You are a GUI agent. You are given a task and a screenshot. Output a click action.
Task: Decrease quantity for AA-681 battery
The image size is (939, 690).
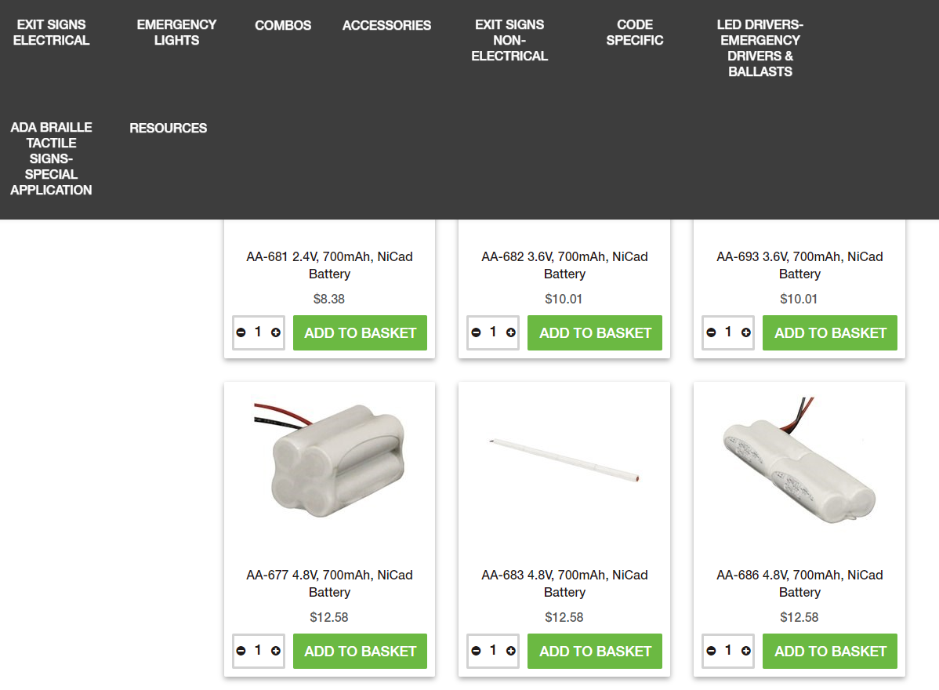click(241, 332)
